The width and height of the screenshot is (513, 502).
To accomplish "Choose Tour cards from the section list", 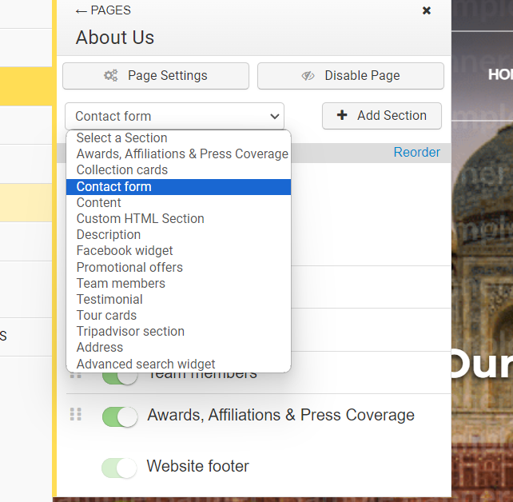I will click(106, 315).
